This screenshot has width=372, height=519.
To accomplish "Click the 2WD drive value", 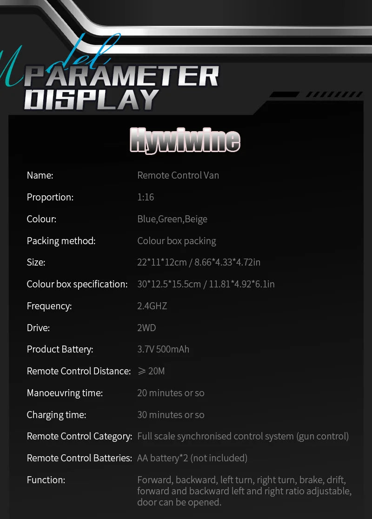I will (146, 328).
